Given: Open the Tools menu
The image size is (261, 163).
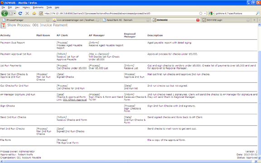Looking at the screenshot, I should (49, 8).
